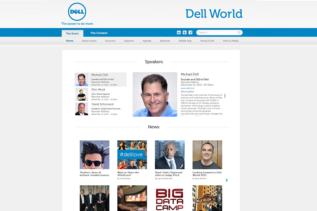Open the men in suits group thumbnail
The width and height of the screenshot is (317, 211).
coord(94,198)
